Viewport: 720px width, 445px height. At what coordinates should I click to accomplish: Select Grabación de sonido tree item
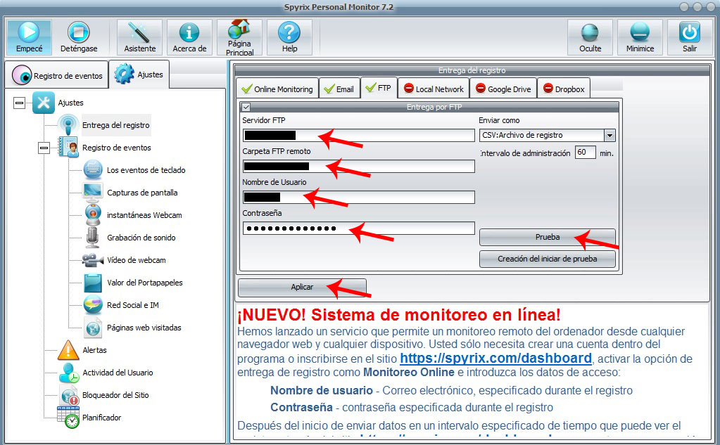(x=141, y=238)
